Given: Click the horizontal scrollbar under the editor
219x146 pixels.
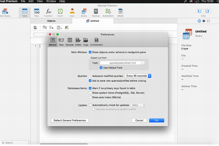Looking at the screenshot, I should point(64,144).
